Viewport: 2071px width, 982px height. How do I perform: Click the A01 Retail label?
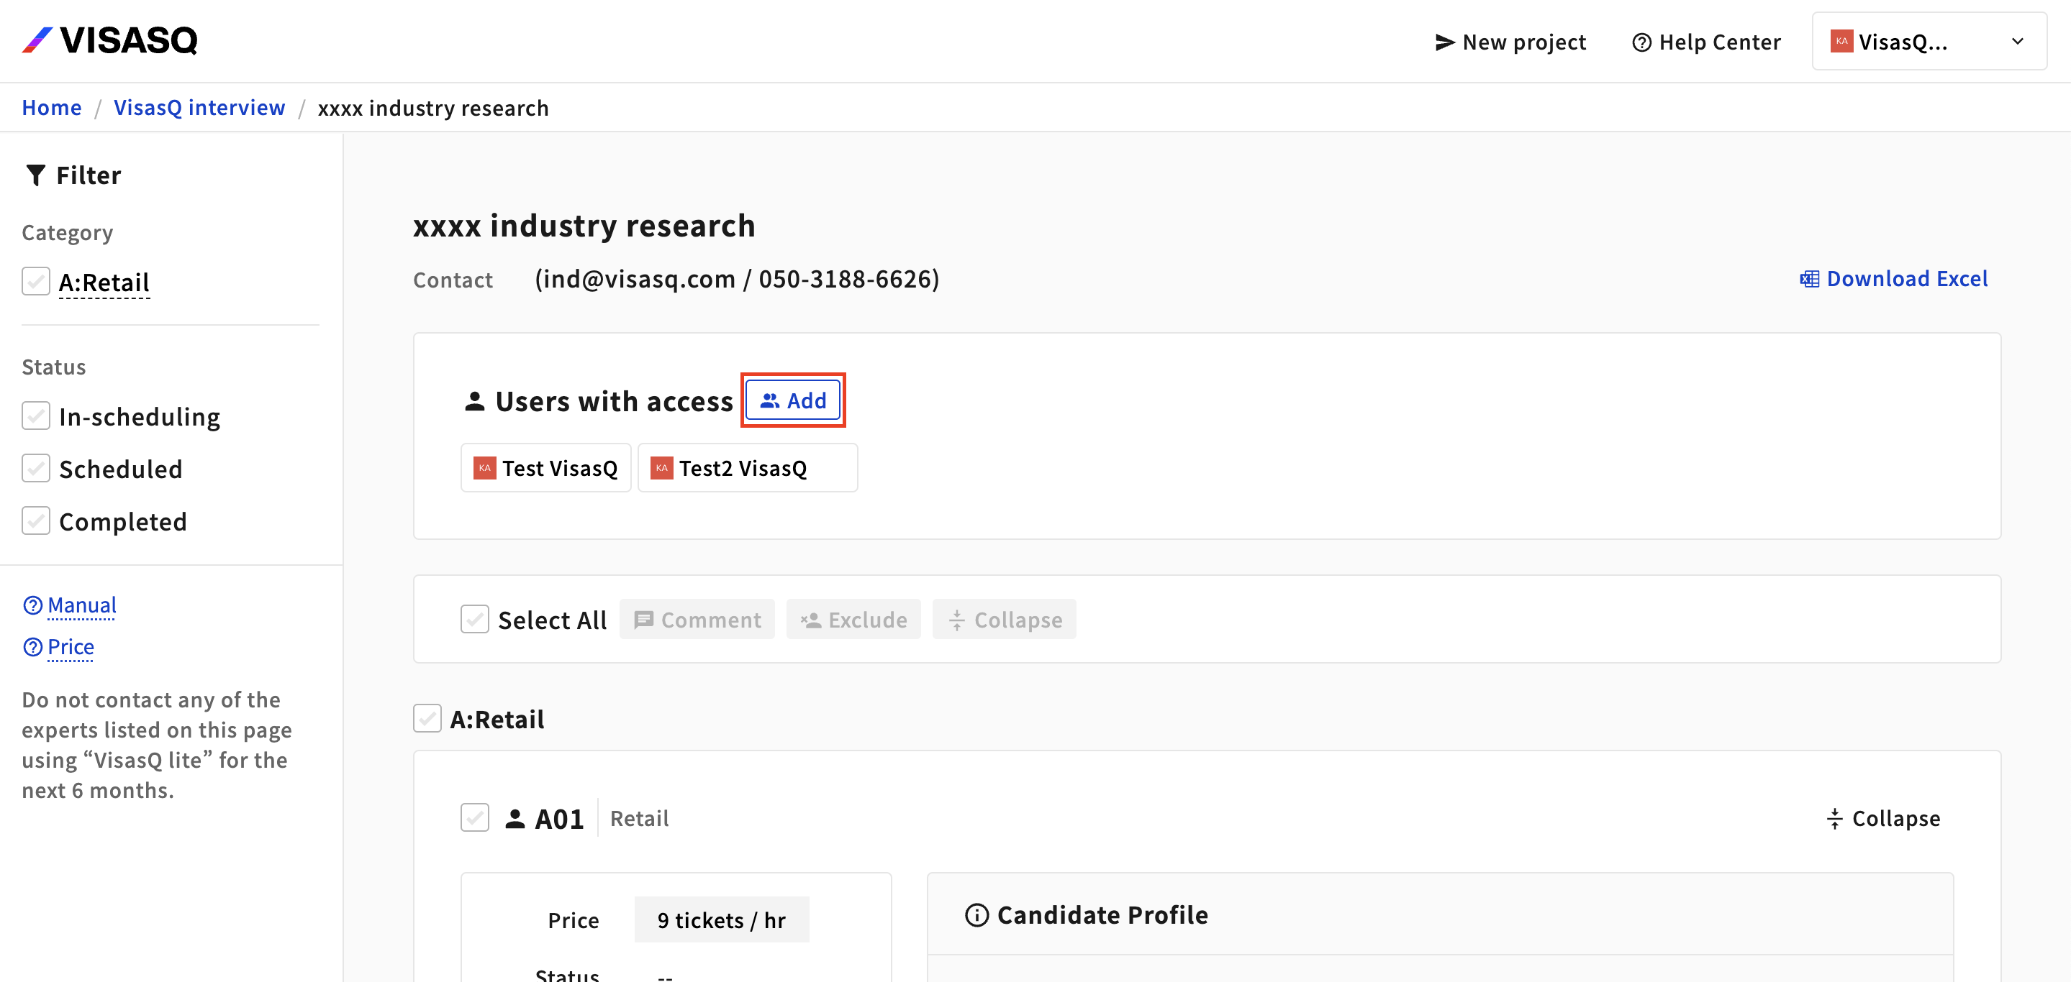[x=639, y=818]
